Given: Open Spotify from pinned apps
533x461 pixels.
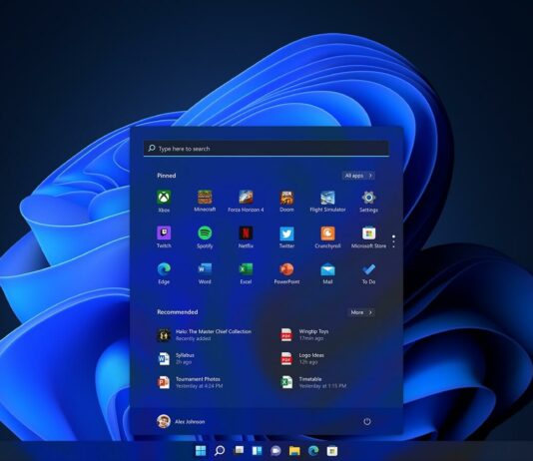Looking at the screenshot, I should pos(205,237).
